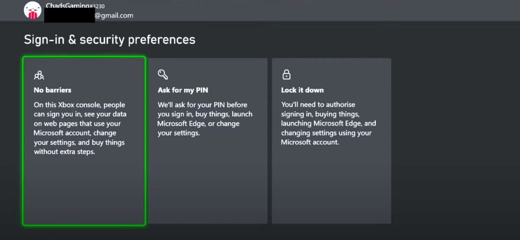Click the ChadsGaming gamertag text
This screenshot has width=520, height=240.
68,5
